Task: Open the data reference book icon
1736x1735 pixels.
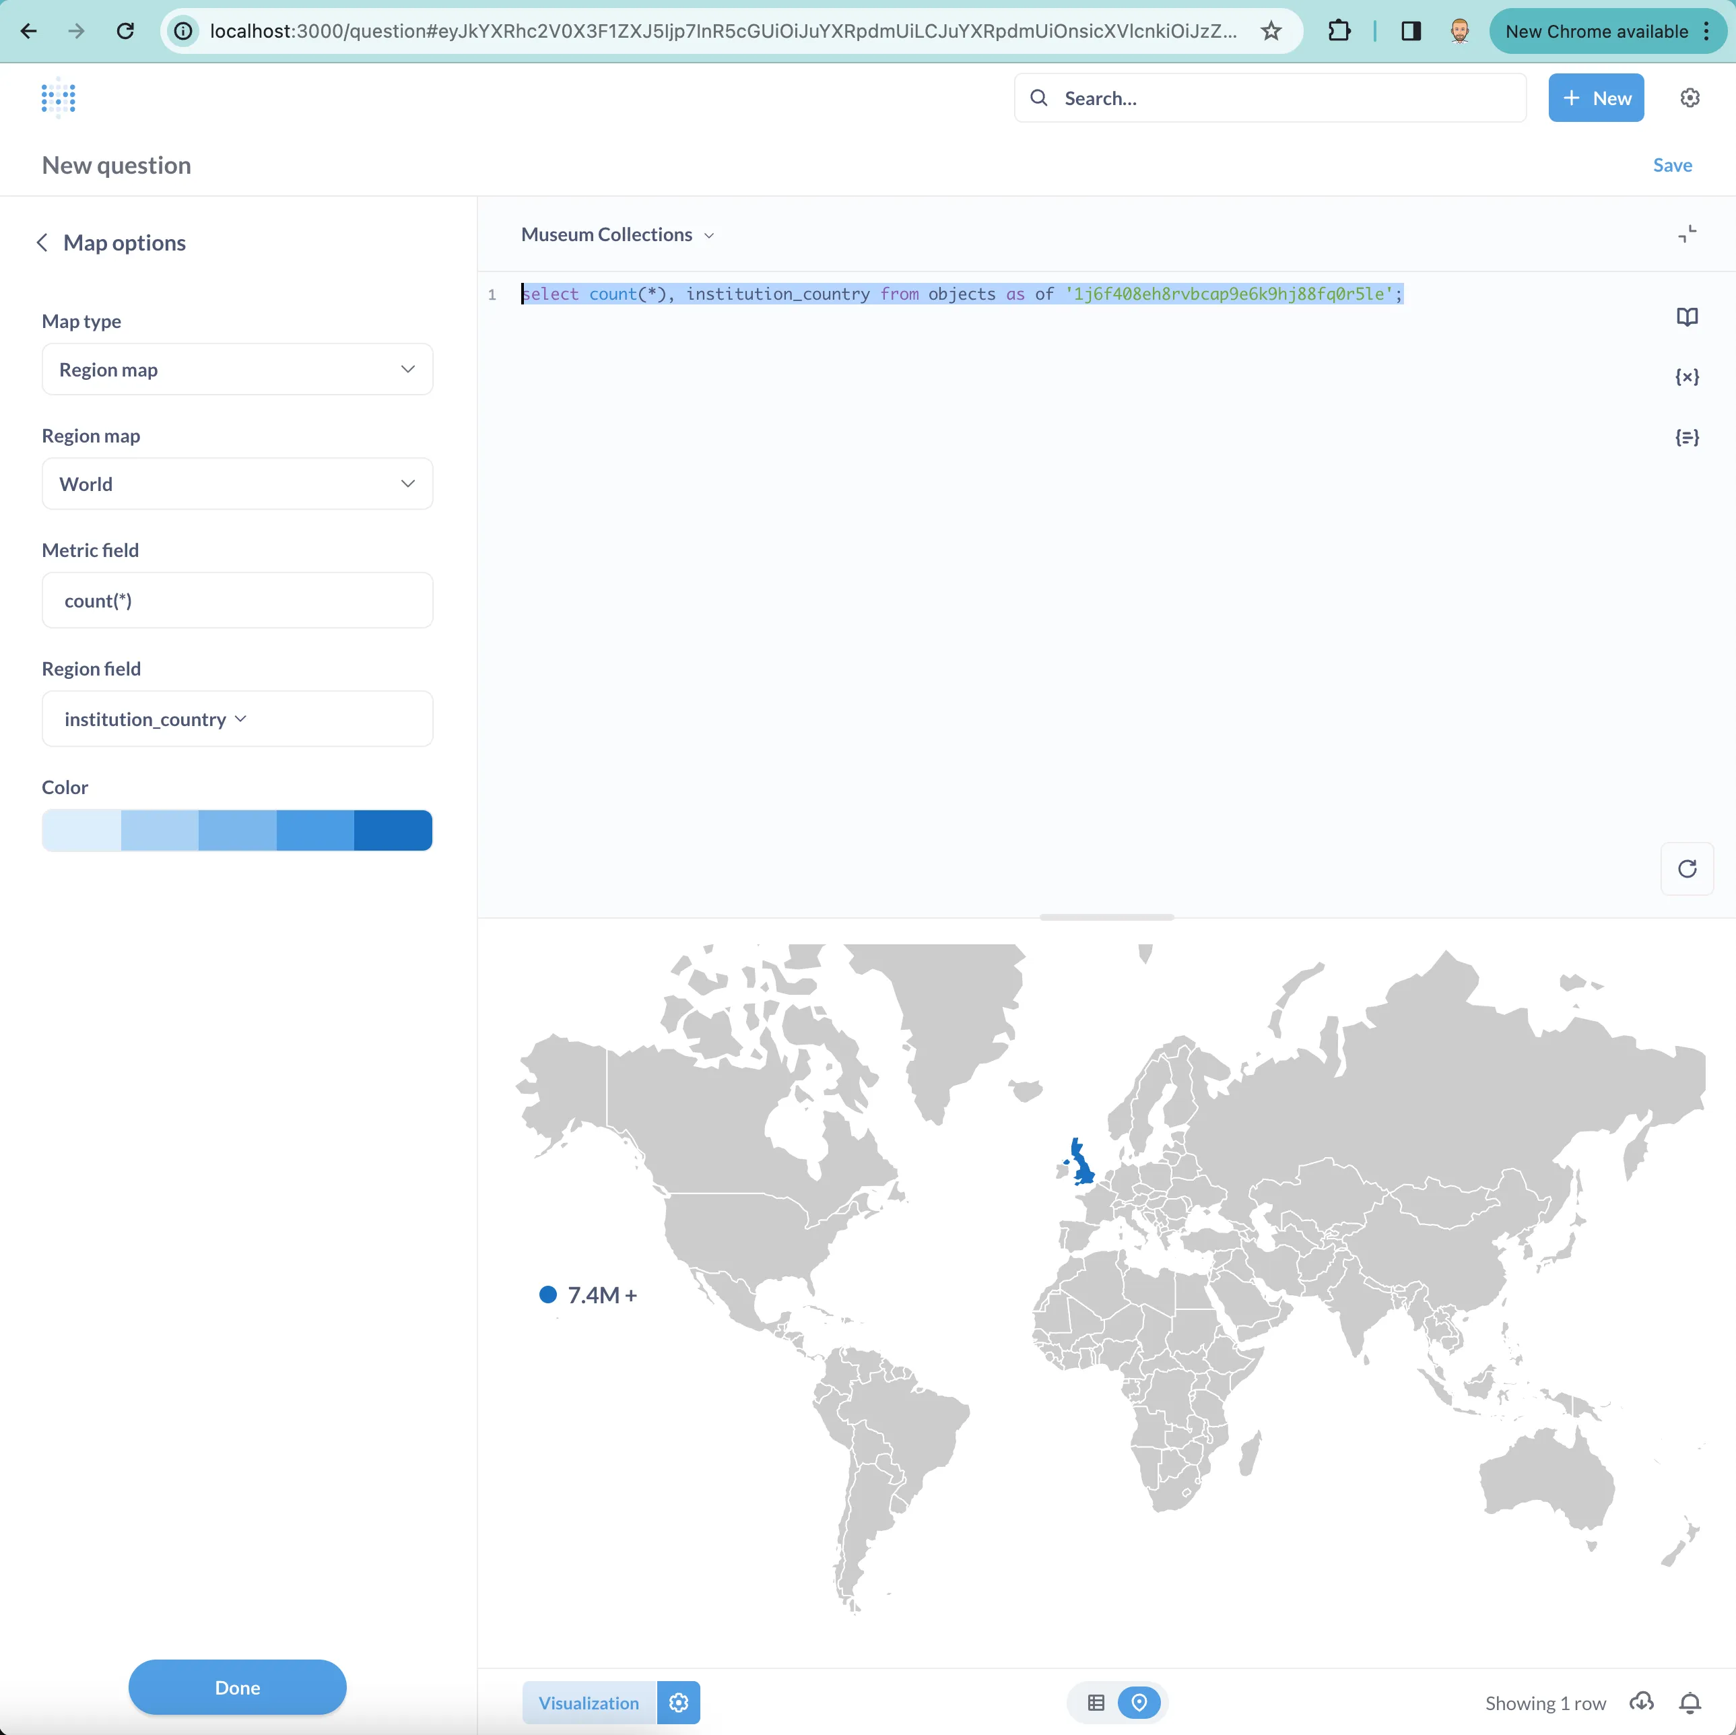Action: [x=1687, y=317]
